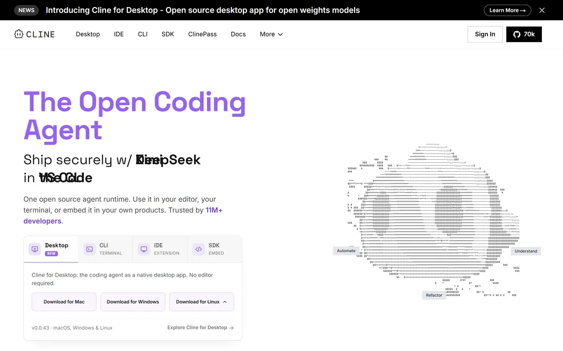Image resolution: width=563 pixels, height=351 pixels.
Task: Select the Desktop NEW tab
Action: click(51, 249)
